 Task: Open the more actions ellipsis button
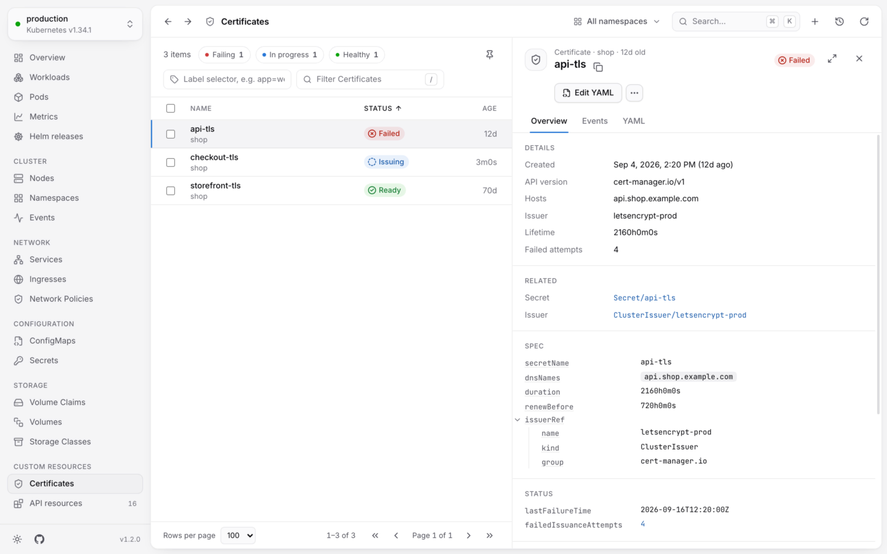(x=634, y=93)
